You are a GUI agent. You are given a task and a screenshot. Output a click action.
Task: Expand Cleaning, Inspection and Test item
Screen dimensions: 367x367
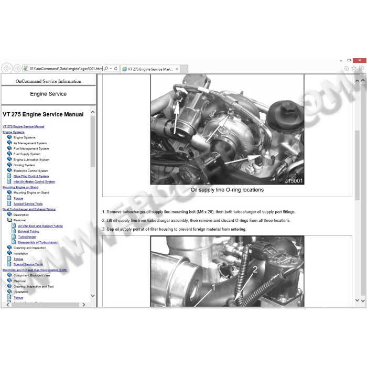click(x=9, y=286)
